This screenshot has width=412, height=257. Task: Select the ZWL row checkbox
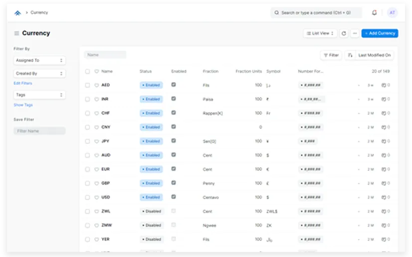pyautogui.click(x=87, y=211)
